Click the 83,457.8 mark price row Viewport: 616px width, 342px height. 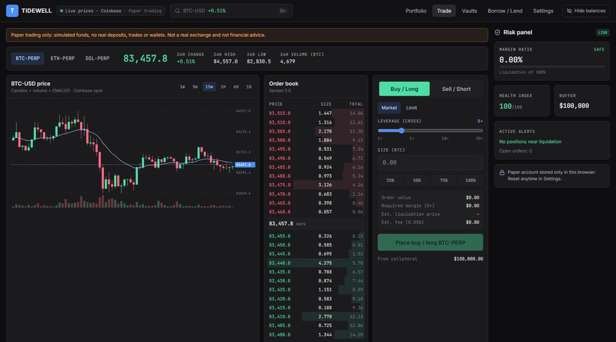point(316,224)
